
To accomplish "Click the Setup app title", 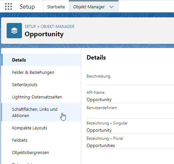I will [27, 7].
